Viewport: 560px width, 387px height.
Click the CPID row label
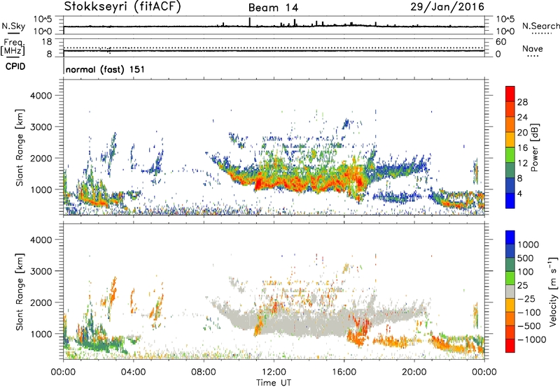[x=15, y=66]
